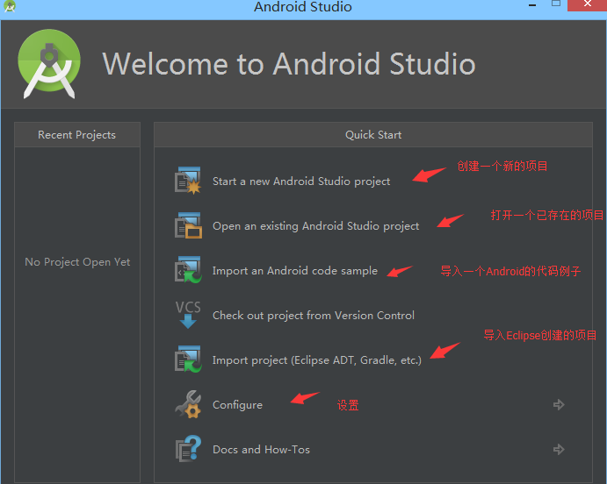Close the Android Studio window
This screenshot has width=607, height=484.
588,4
